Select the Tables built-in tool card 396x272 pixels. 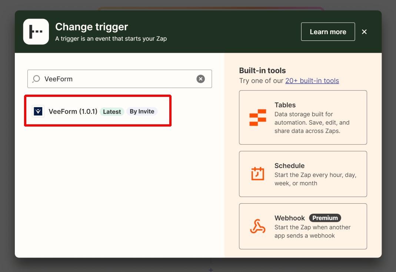pos(303,117)
